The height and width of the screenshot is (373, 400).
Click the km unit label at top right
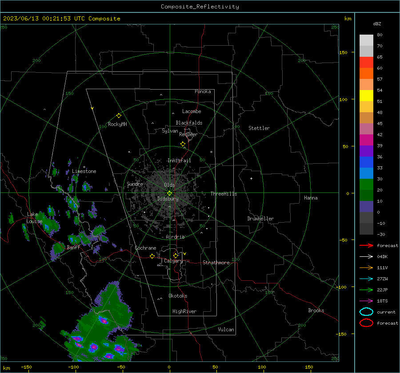348,19
